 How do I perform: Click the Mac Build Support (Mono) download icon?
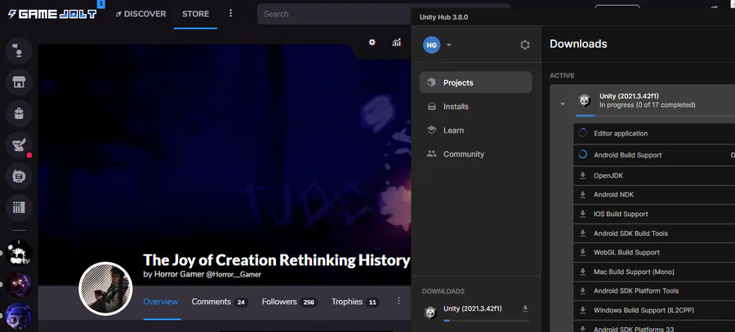pos(582,271)
